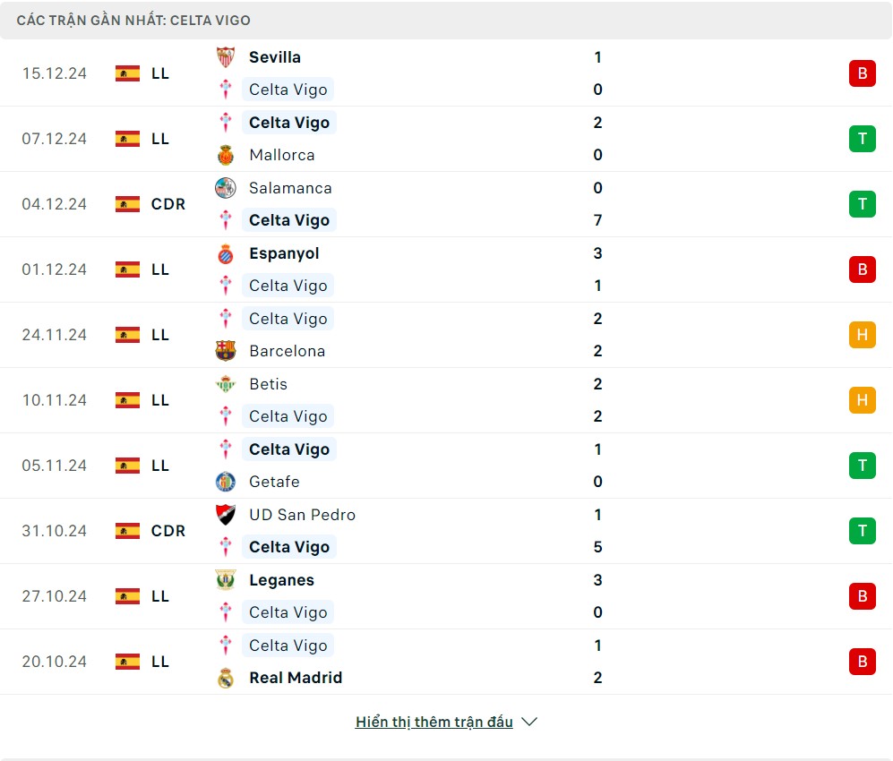The image size is (893, 761).
Task: Click the Betis club crest icon
Action: click(226, 384)
